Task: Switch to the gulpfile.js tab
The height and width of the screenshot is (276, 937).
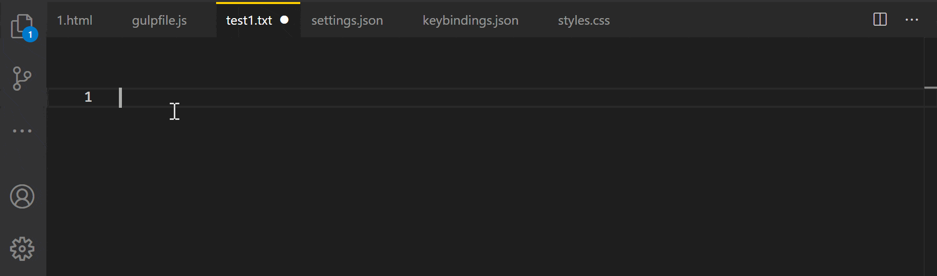Action: pyautogui.click(x=159, y=21)
